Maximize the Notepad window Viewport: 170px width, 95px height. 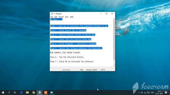[107, 14]
